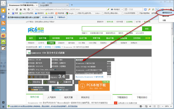Click the 网友评论 button beside 下载地址
Viewport: 174px width, 109px height.
[x=35, y=82]
